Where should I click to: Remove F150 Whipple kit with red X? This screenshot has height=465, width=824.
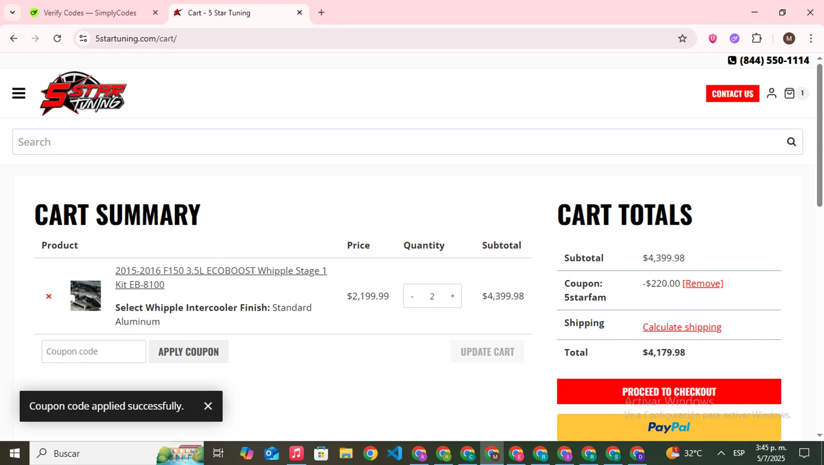coord(49,296)
